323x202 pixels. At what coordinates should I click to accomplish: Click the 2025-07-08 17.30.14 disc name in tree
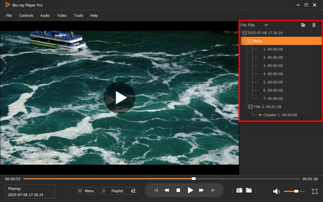[265, 33]
